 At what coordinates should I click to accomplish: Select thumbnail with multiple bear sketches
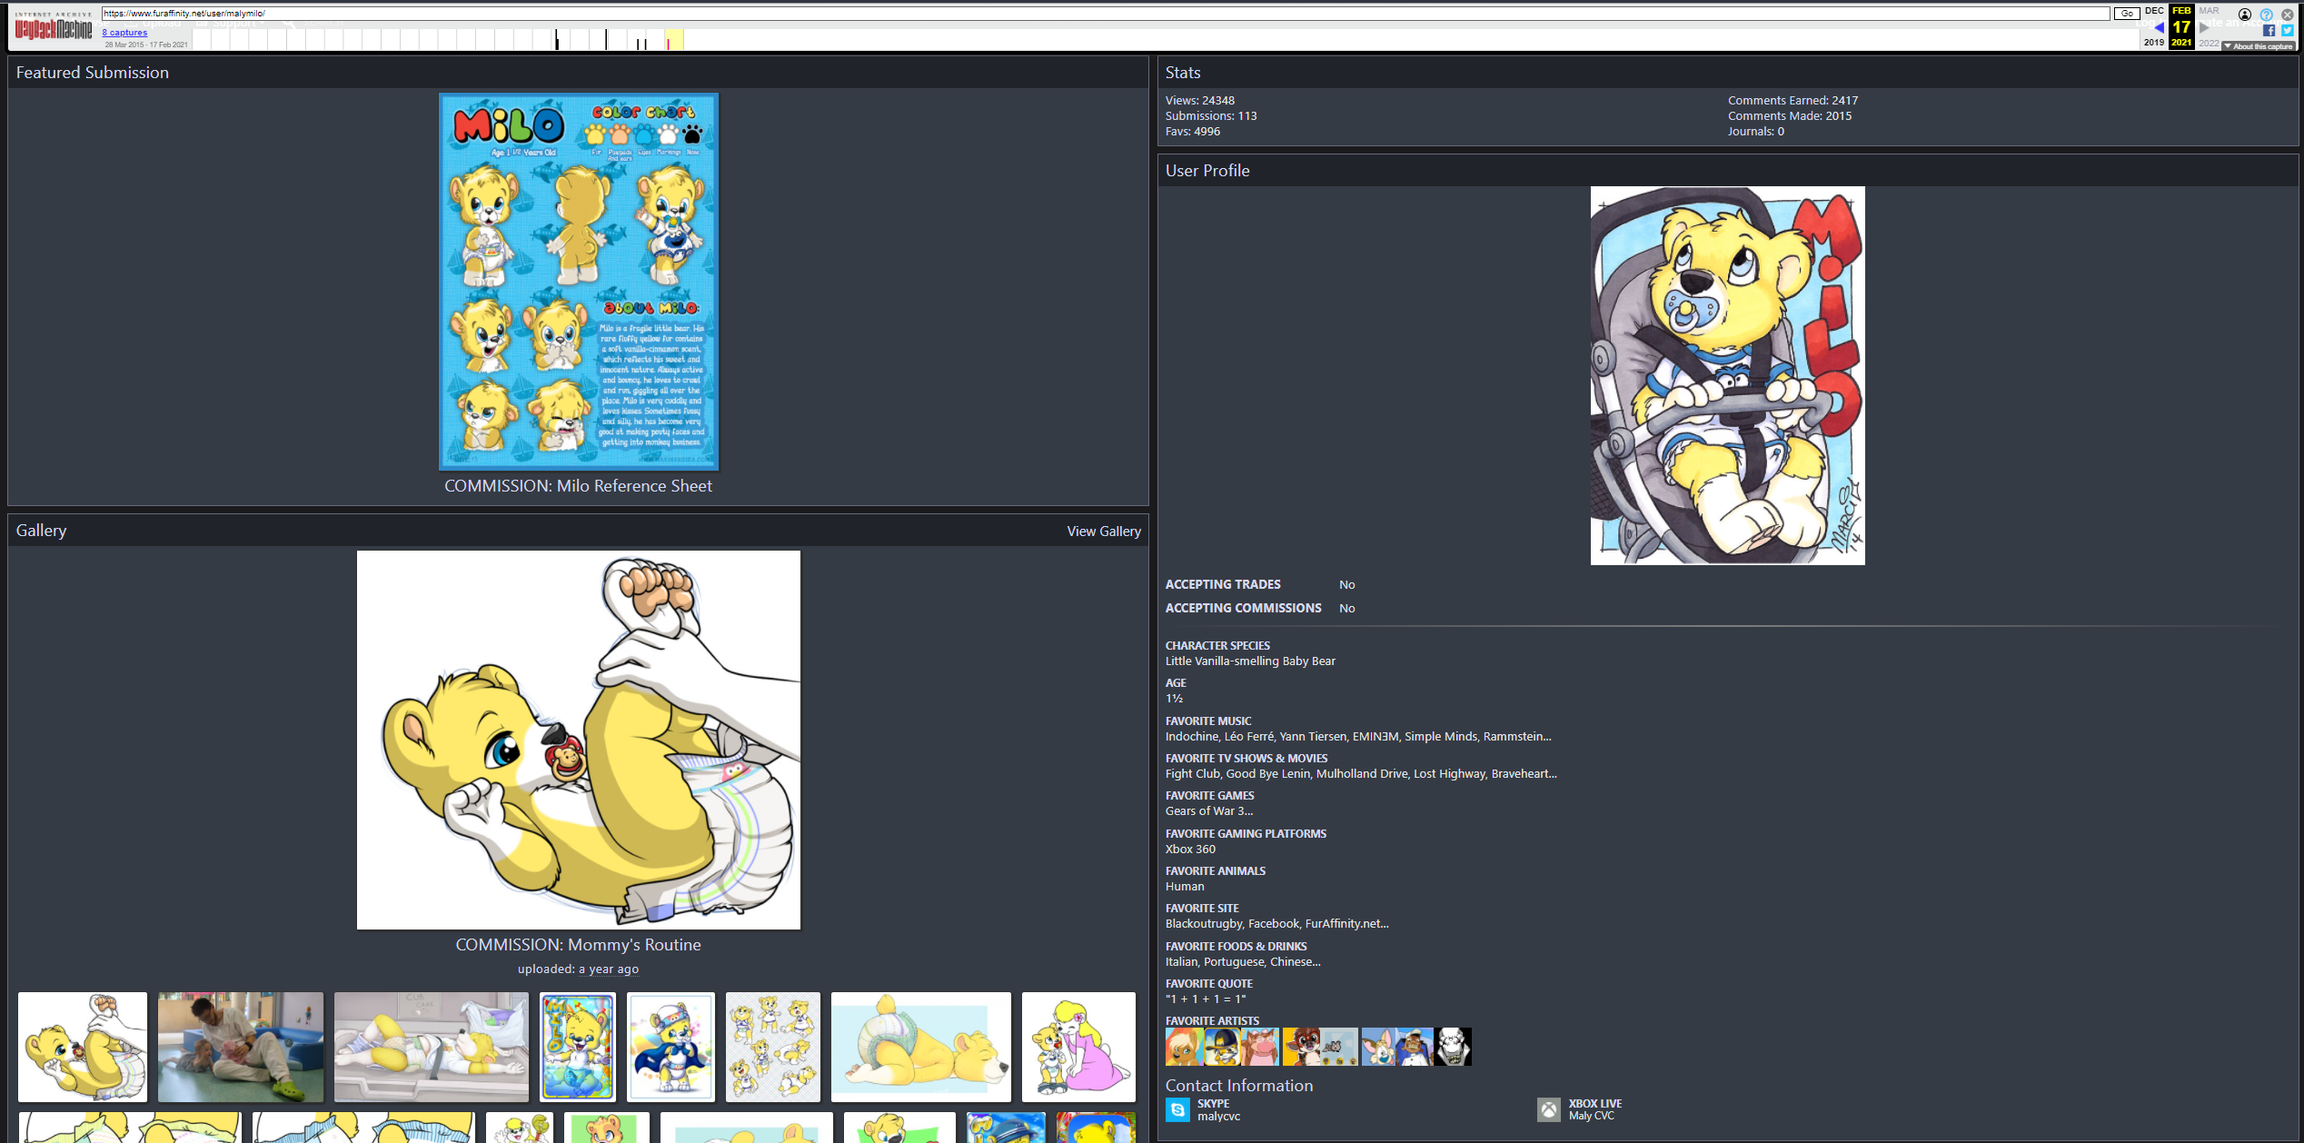tap(773, 1047)
